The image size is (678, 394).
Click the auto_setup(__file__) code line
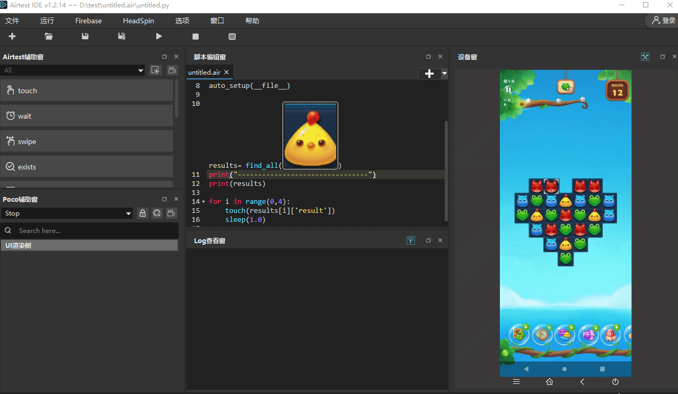[249, 85]
